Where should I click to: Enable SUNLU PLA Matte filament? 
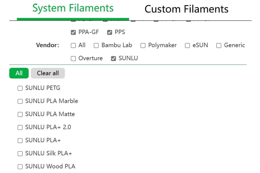(x=20, y=115)
